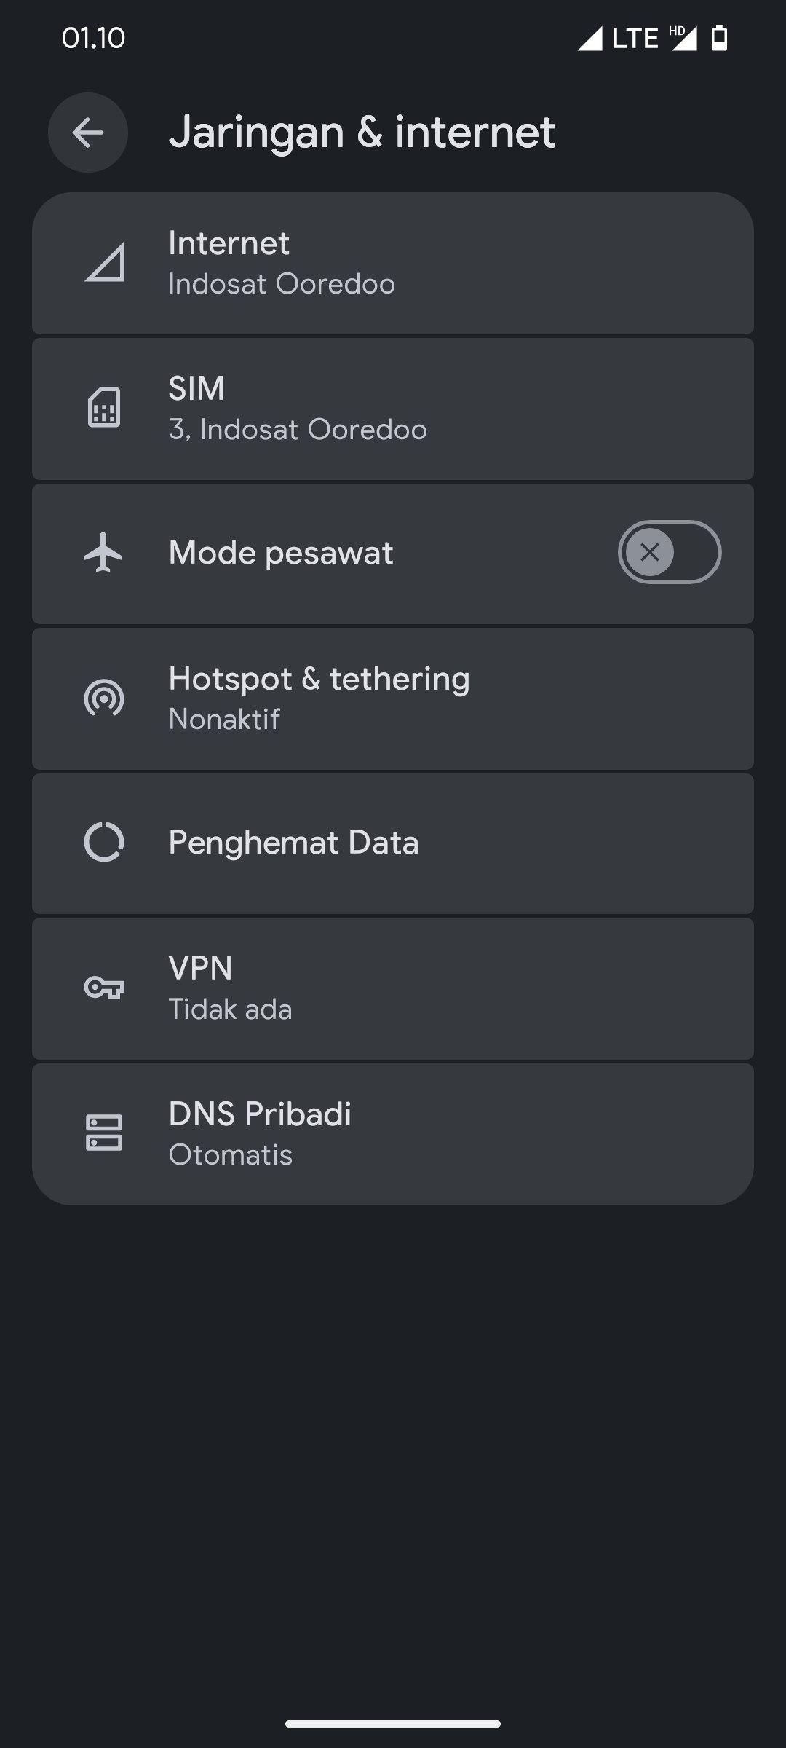Tap the airplane icon
Viewport: 786px width, 1748px height.
(104, 552)
